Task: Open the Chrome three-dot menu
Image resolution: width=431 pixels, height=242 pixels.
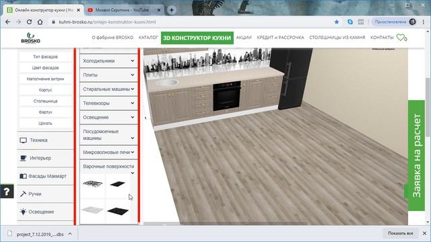Action: (x=424, y=22)
